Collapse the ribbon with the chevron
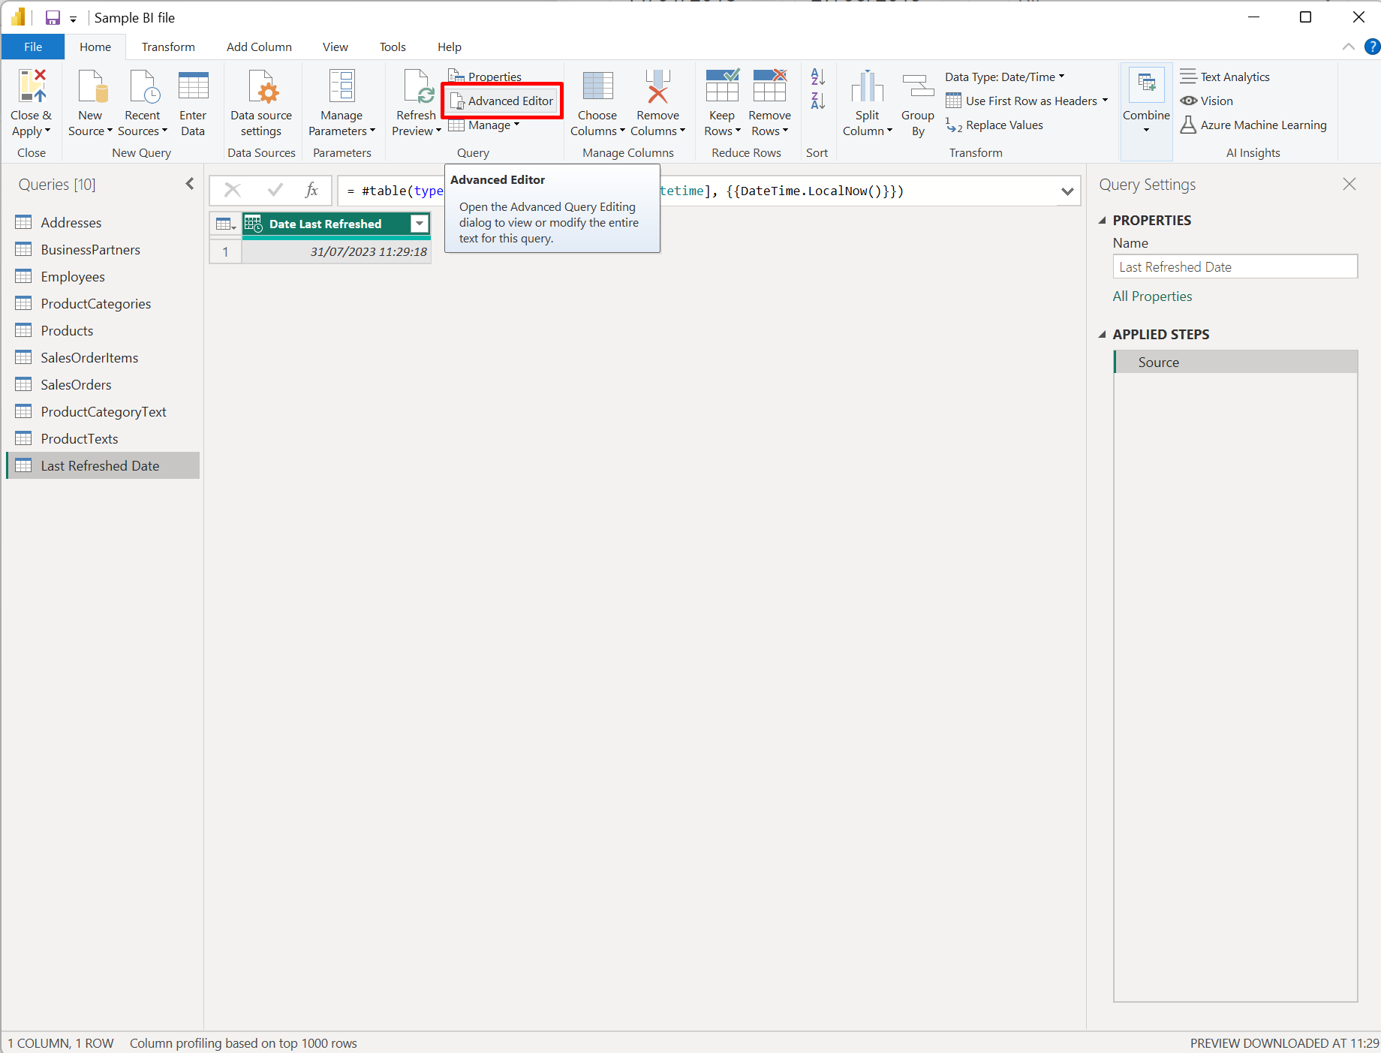Image resolution: width=1381 pixels, height=1053 pixels. pyautogui.click(x=1348, y=47)
